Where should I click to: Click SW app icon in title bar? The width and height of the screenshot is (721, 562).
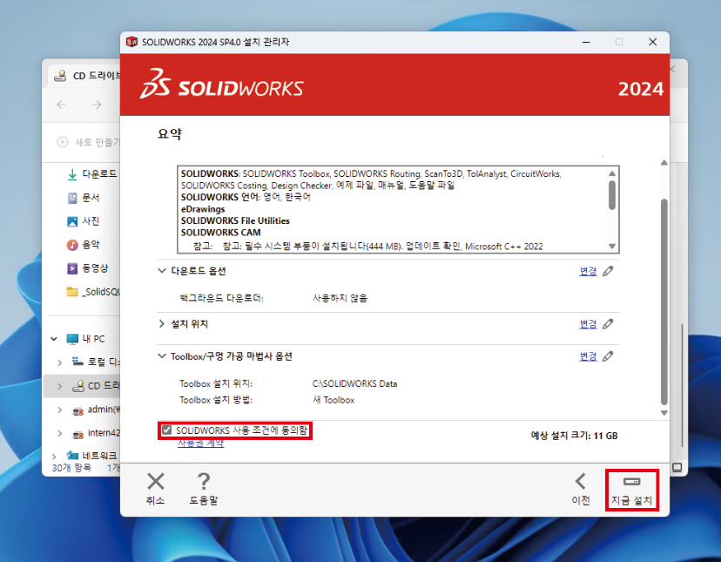point(132,42)
